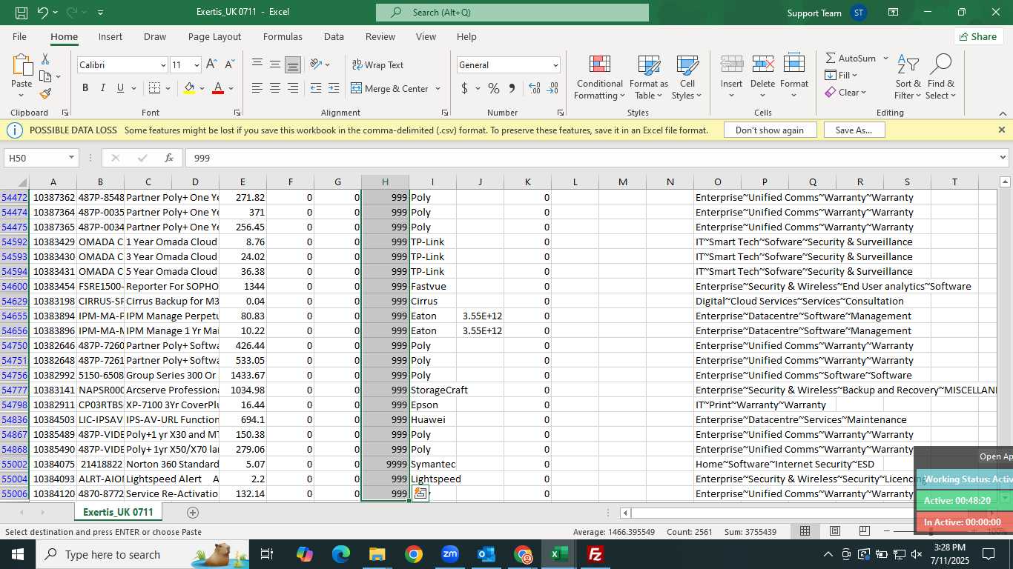Open Find & Select
1013x569 pixels.
click(x=940, y=76)
